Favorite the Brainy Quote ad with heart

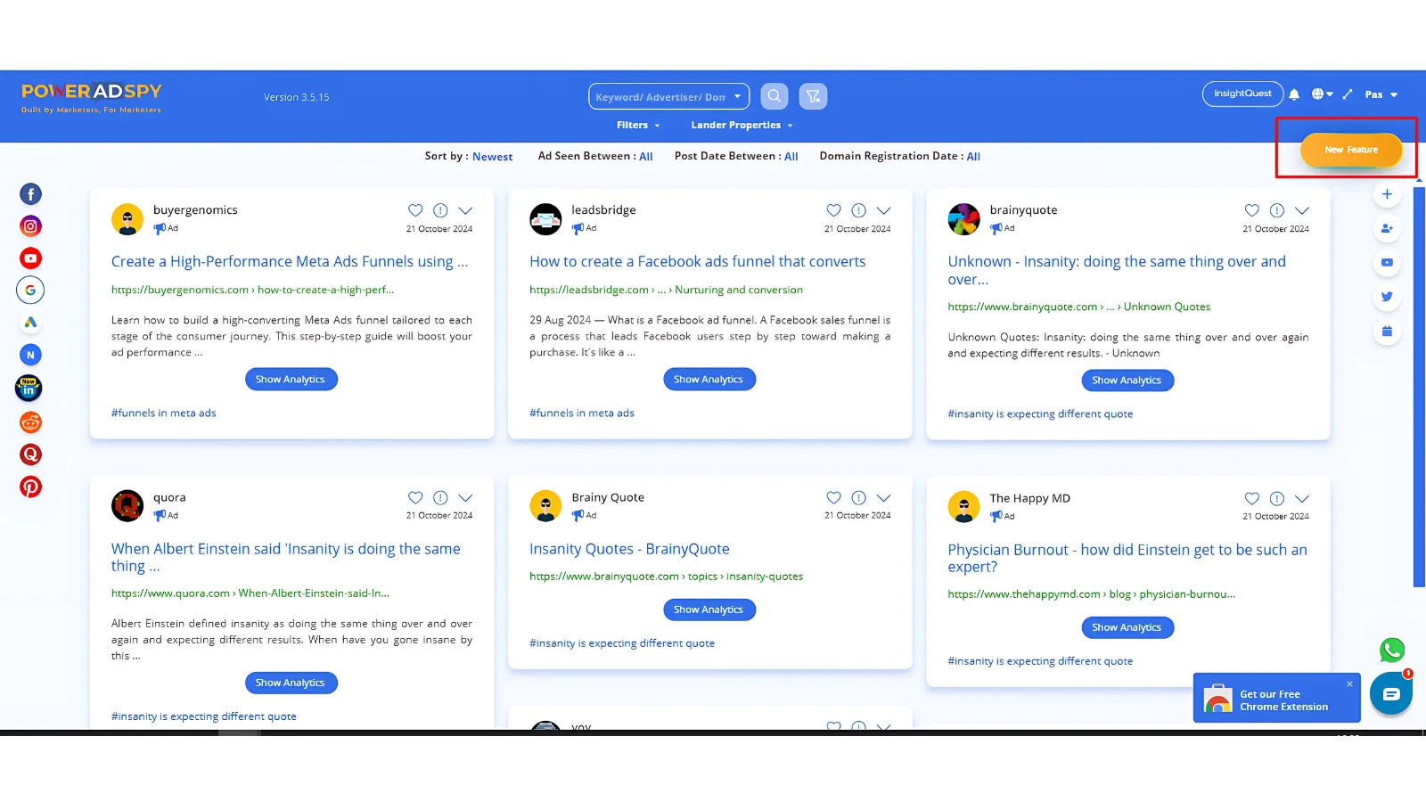(x=833, y=498)
